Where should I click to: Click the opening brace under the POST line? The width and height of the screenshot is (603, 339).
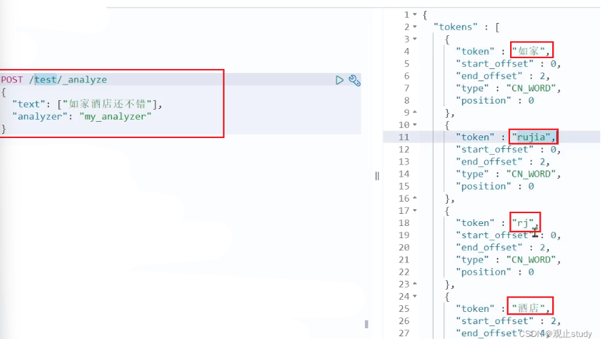coord(3,92)
